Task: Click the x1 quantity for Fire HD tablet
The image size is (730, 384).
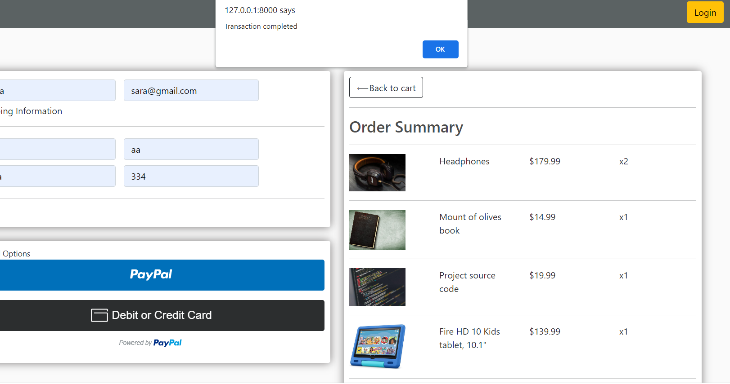Action: click(x=623, y=331)
